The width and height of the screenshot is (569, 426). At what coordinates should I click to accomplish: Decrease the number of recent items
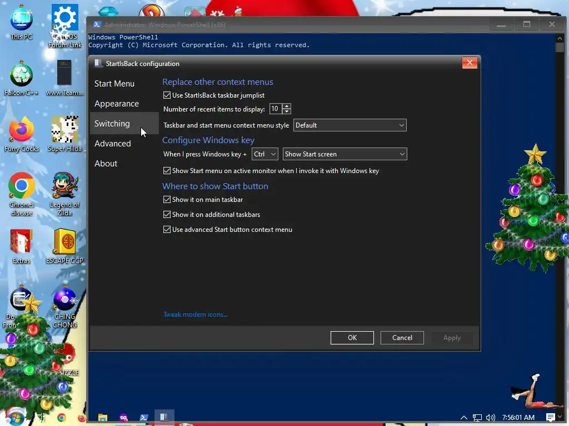tap(287, 111)
